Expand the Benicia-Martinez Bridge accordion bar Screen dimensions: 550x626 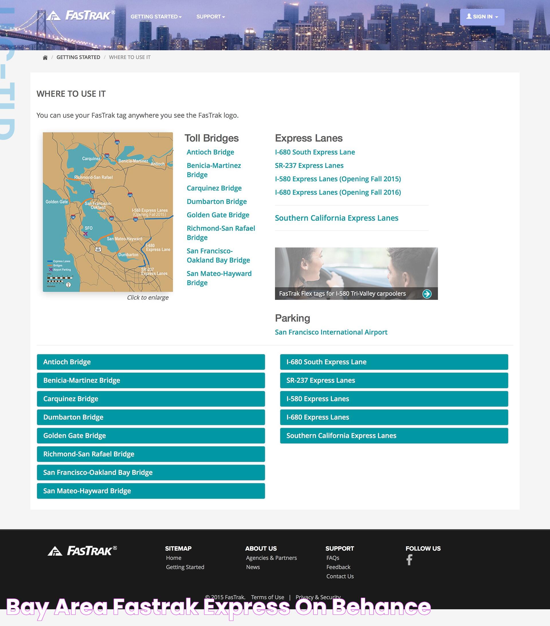(x=151, y=380)
